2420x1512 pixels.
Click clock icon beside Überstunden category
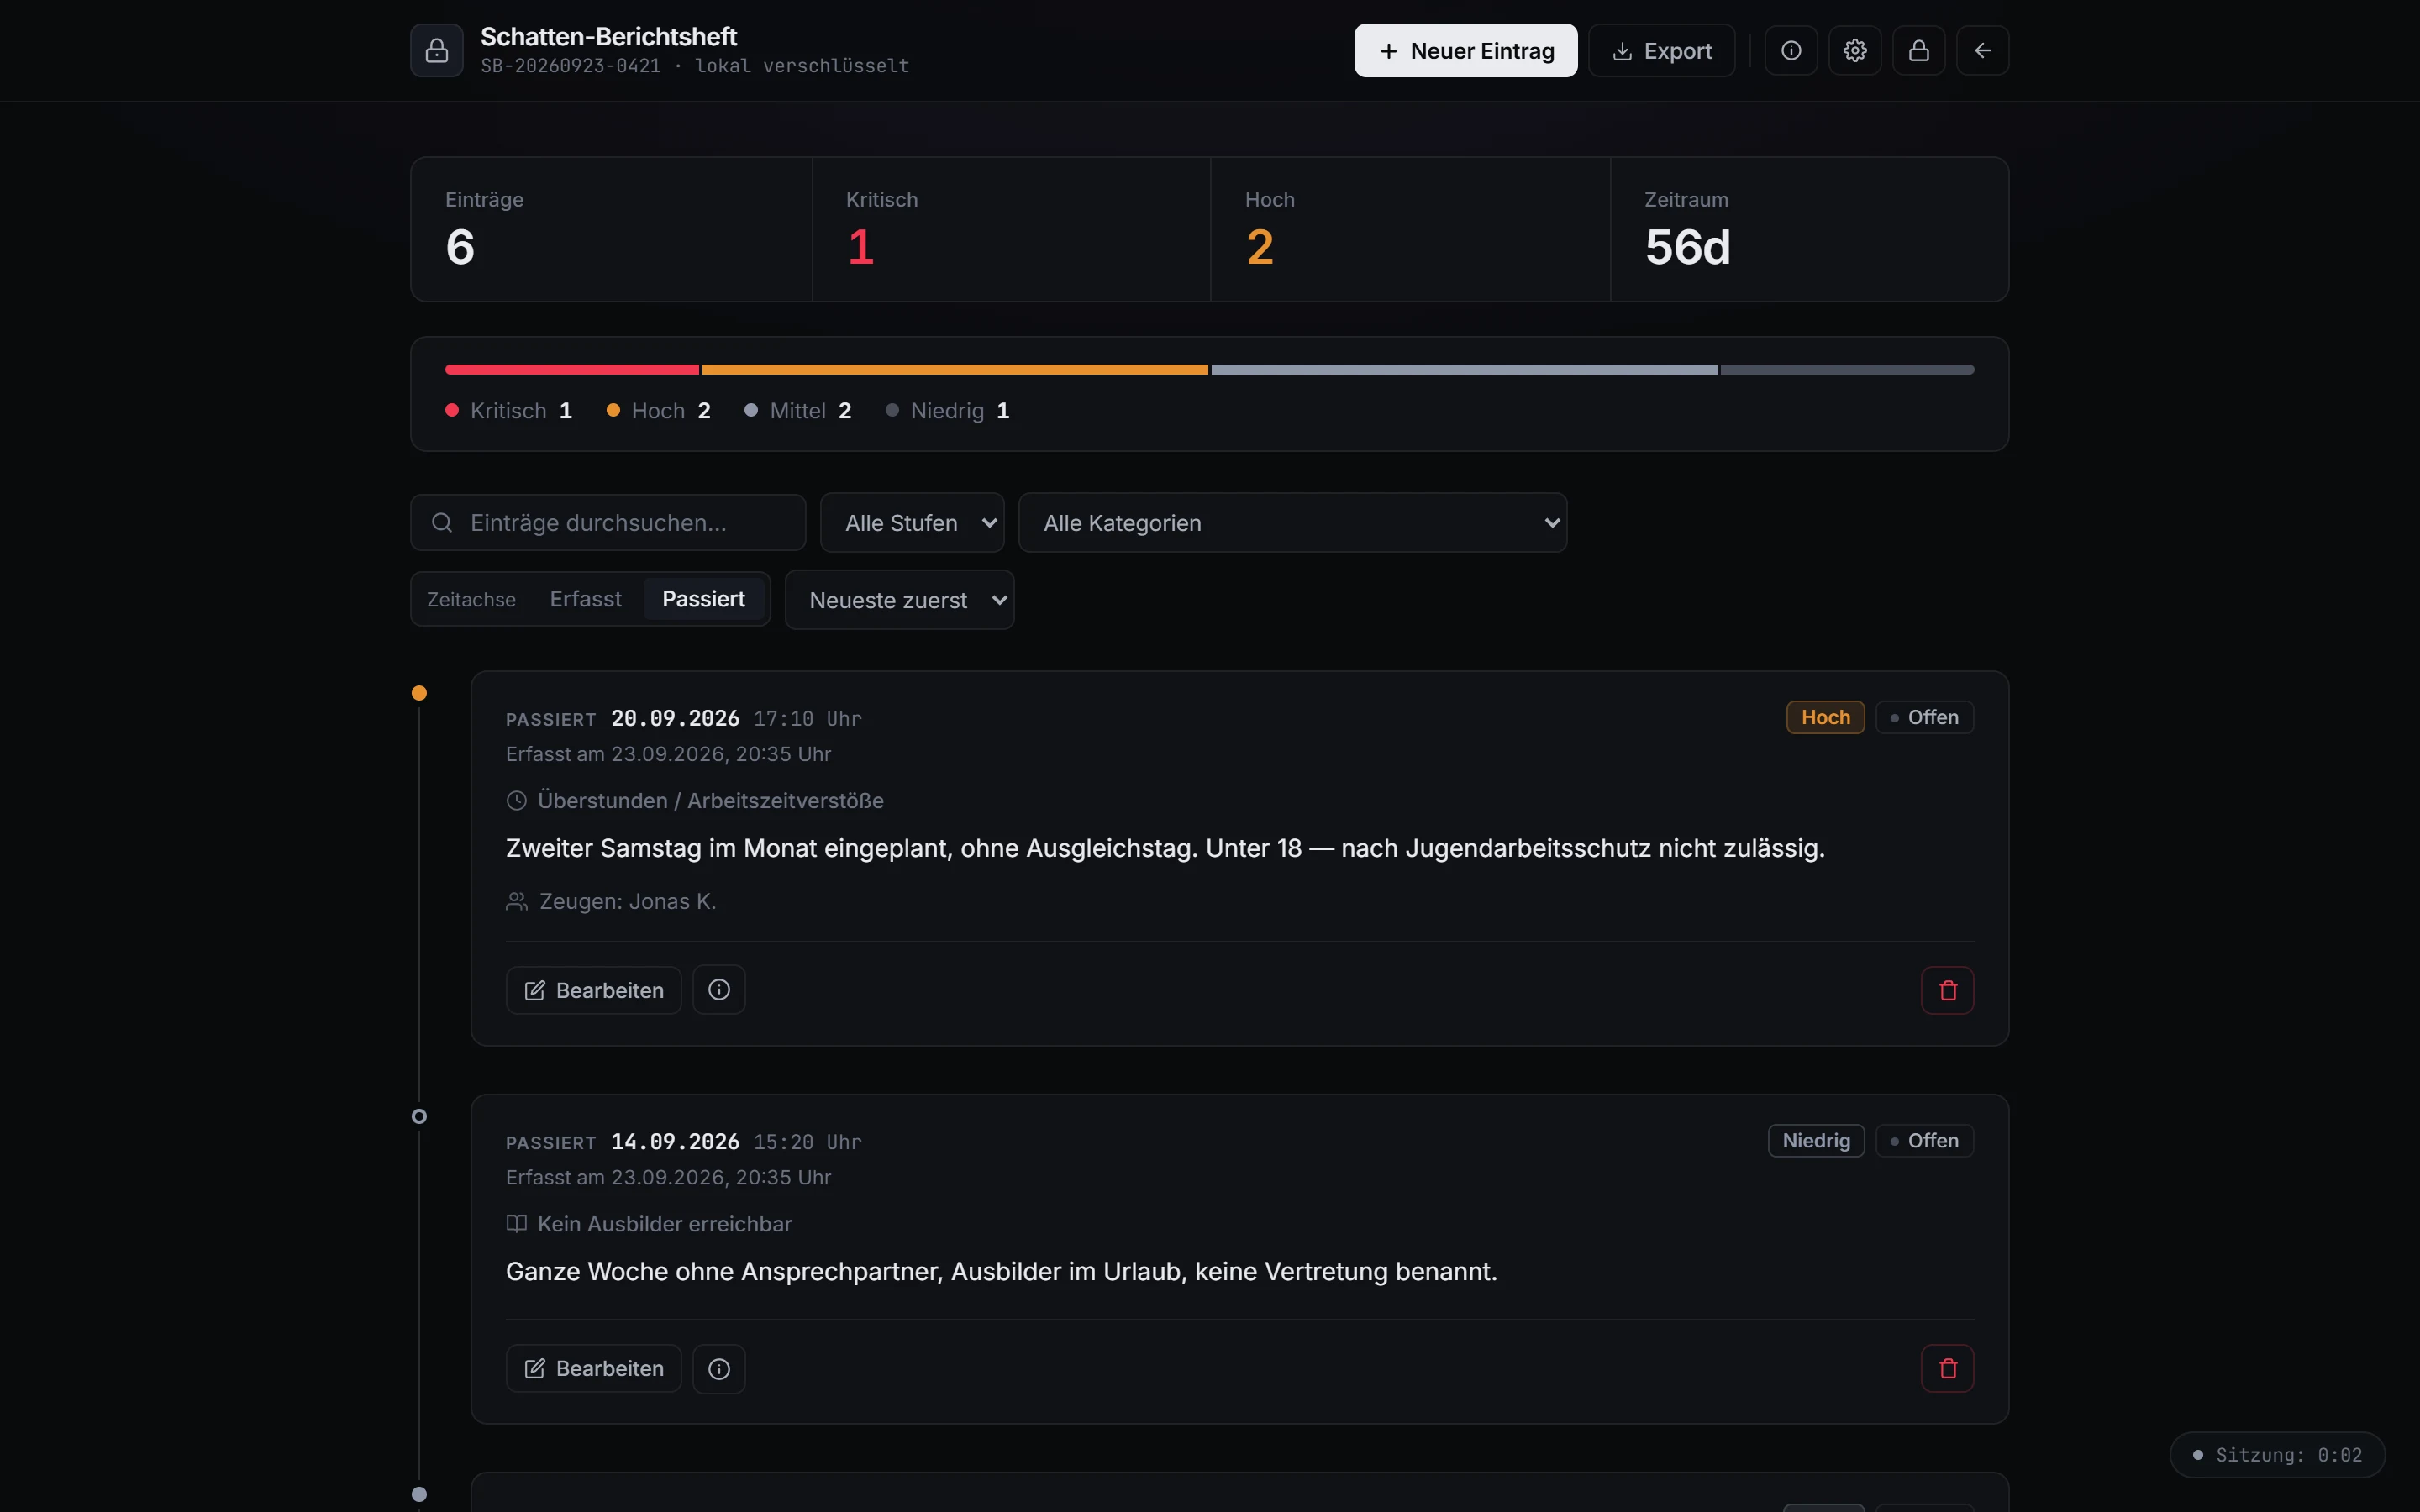[516, 800]
